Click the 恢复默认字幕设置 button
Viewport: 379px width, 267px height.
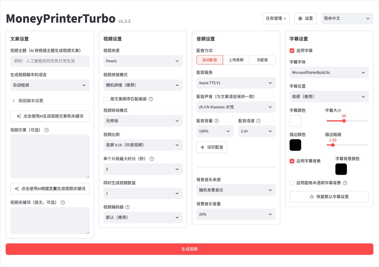coord(329,197)
